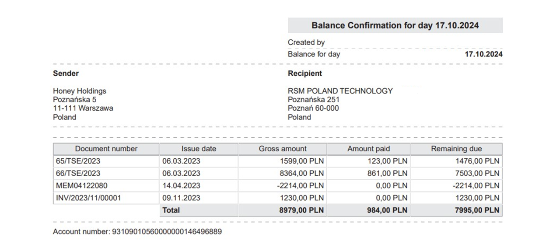Select the gross amount 8364,00 PLN
Screen dimensions: 560x248
[x=302, y=173]
